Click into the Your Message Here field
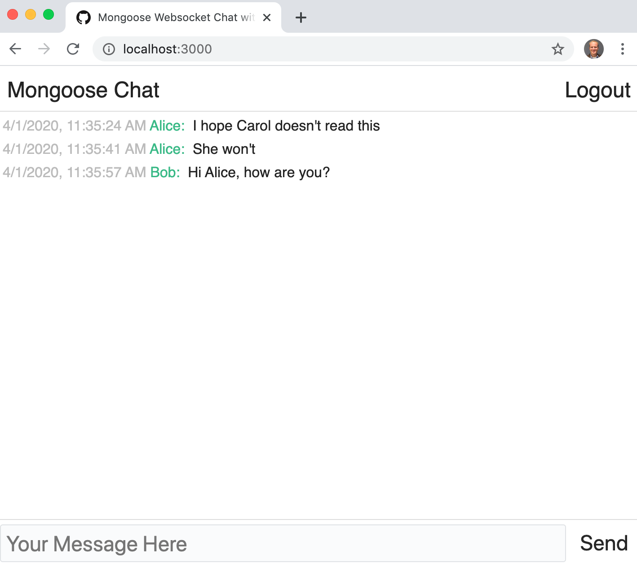This screenshot has width=637, height=563. tap(283, 544)
